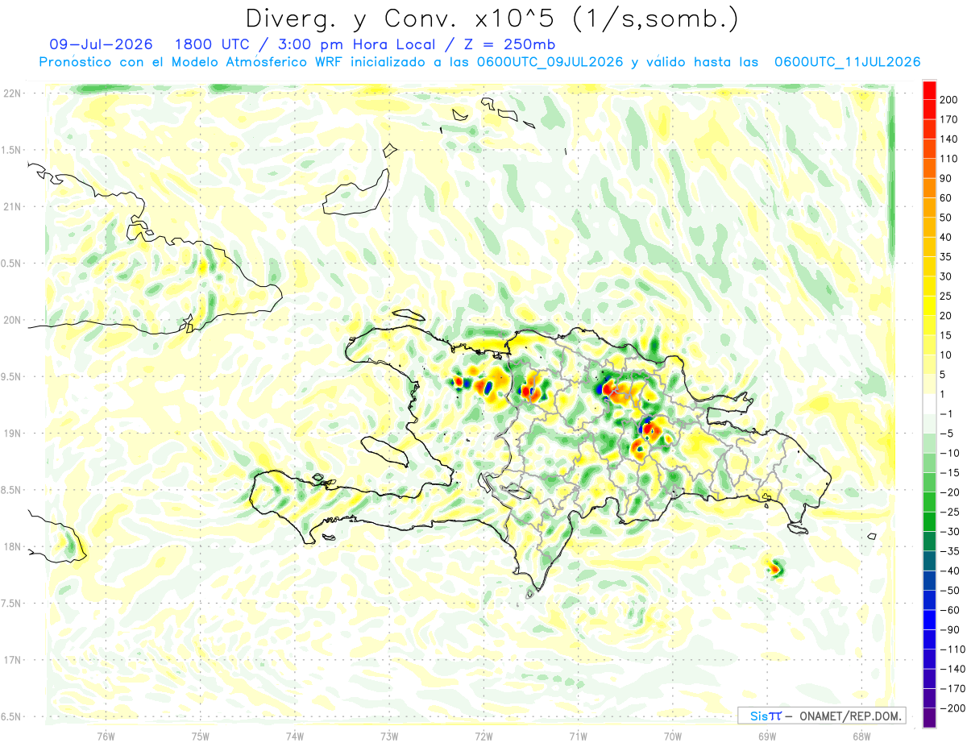Click the "73W" longitude label
Image resolution: width=967 pixels, height=747 pixels.
(x=389, y=736)
